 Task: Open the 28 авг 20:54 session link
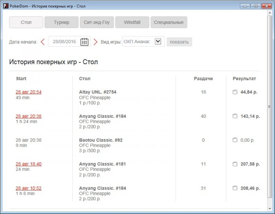[28, 92]
